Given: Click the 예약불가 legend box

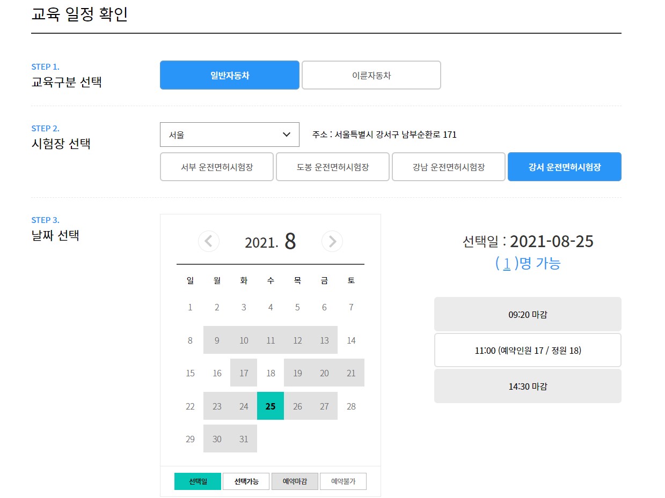Looking at the screenshot, I should pyautogui.click(x=343, y=481).
